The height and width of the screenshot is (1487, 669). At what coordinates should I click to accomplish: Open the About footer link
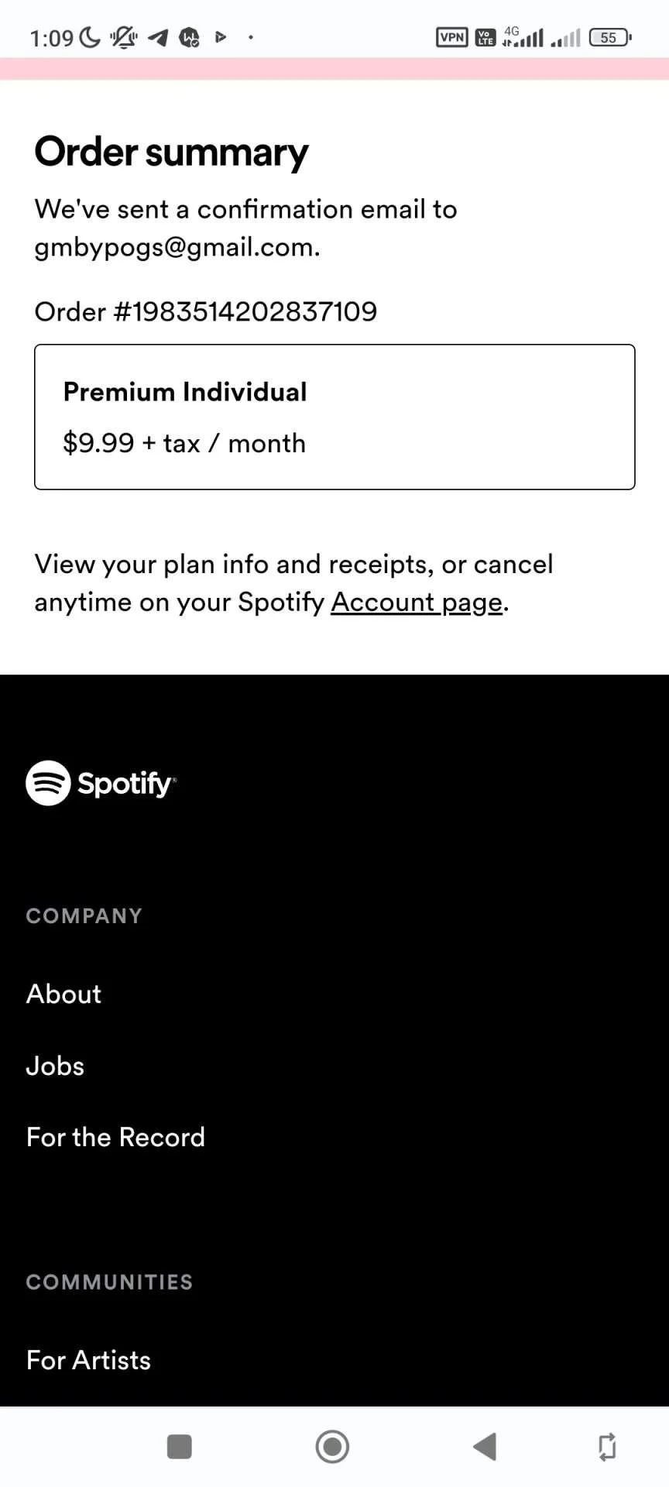[63, 994]
